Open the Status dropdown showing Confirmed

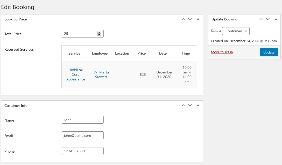[236, 31]
